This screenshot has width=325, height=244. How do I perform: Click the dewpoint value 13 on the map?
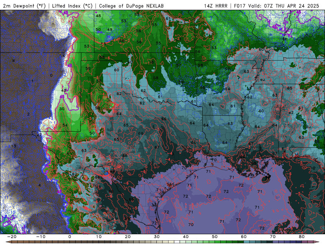(13, 146)
